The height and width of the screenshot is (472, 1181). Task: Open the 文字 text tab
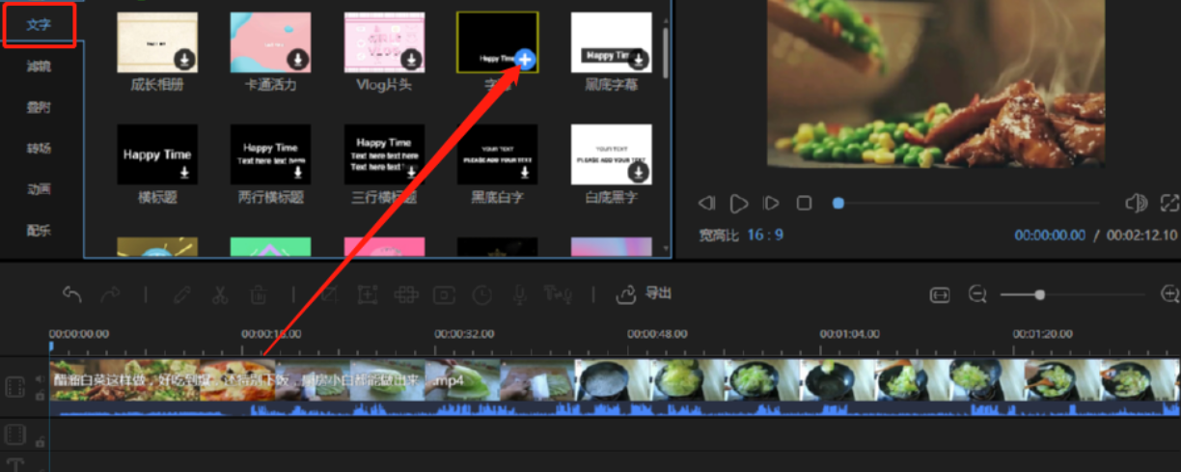coord(39,25)
